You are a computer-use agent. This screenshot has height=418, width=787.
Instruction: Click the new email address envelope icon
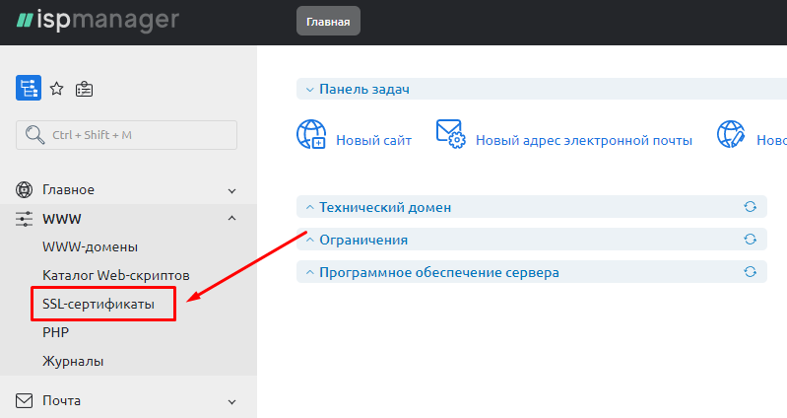[450, 135]
